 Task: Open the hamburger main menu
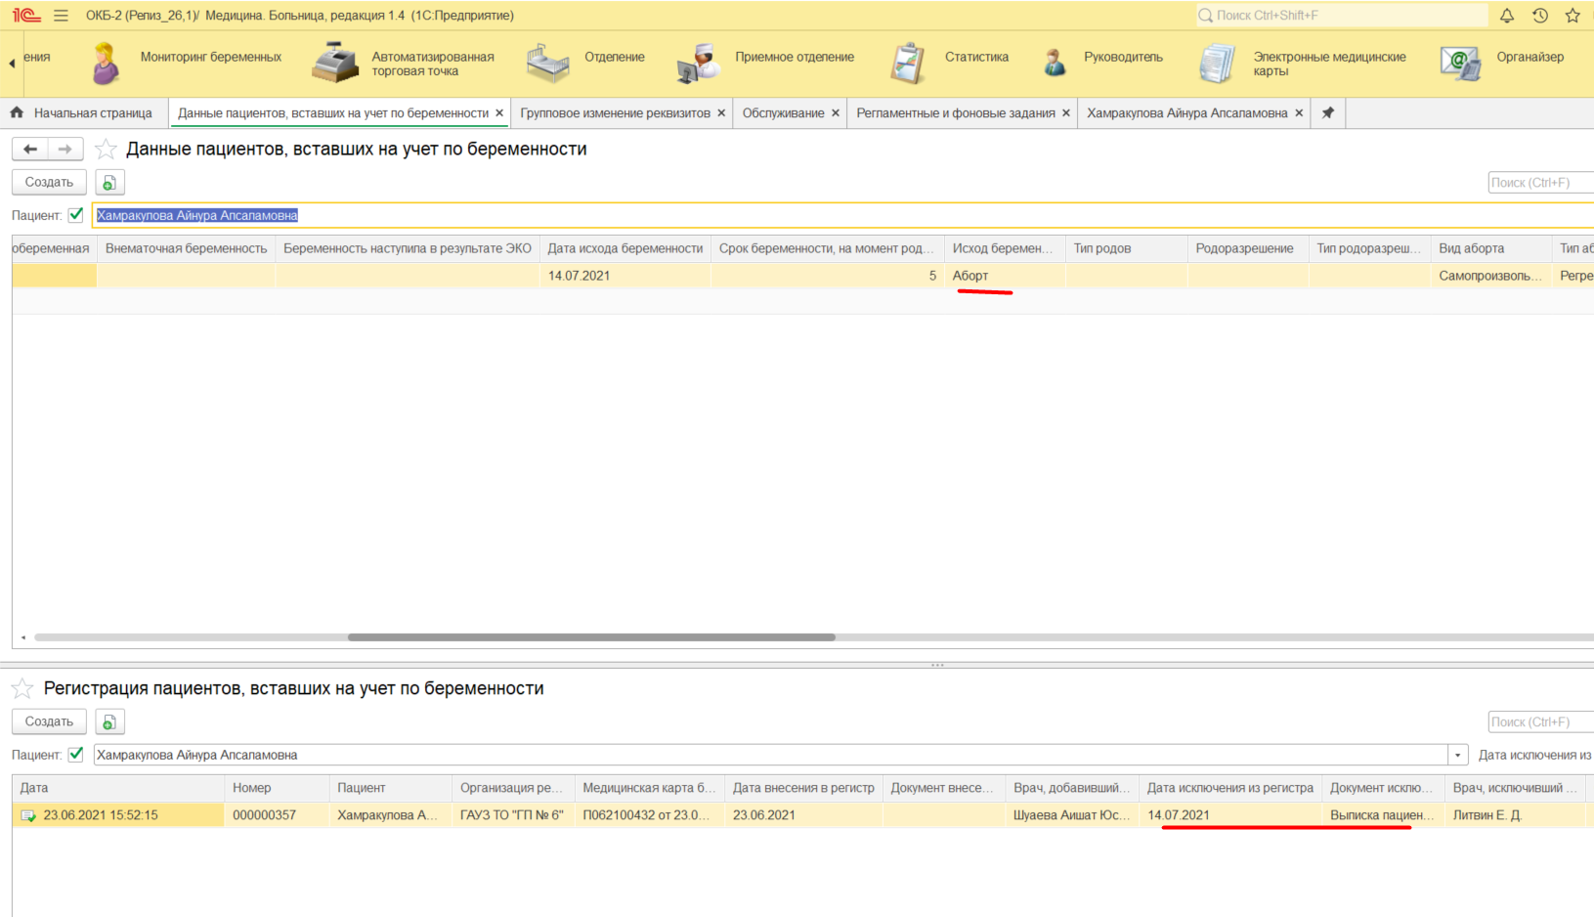coord(61,16)
